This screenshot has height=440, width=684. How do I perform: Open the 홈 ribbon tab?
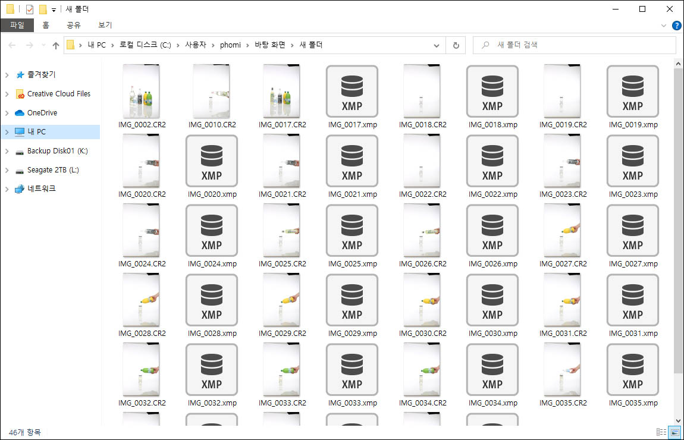pyautogui.click(x=46, y=26)
